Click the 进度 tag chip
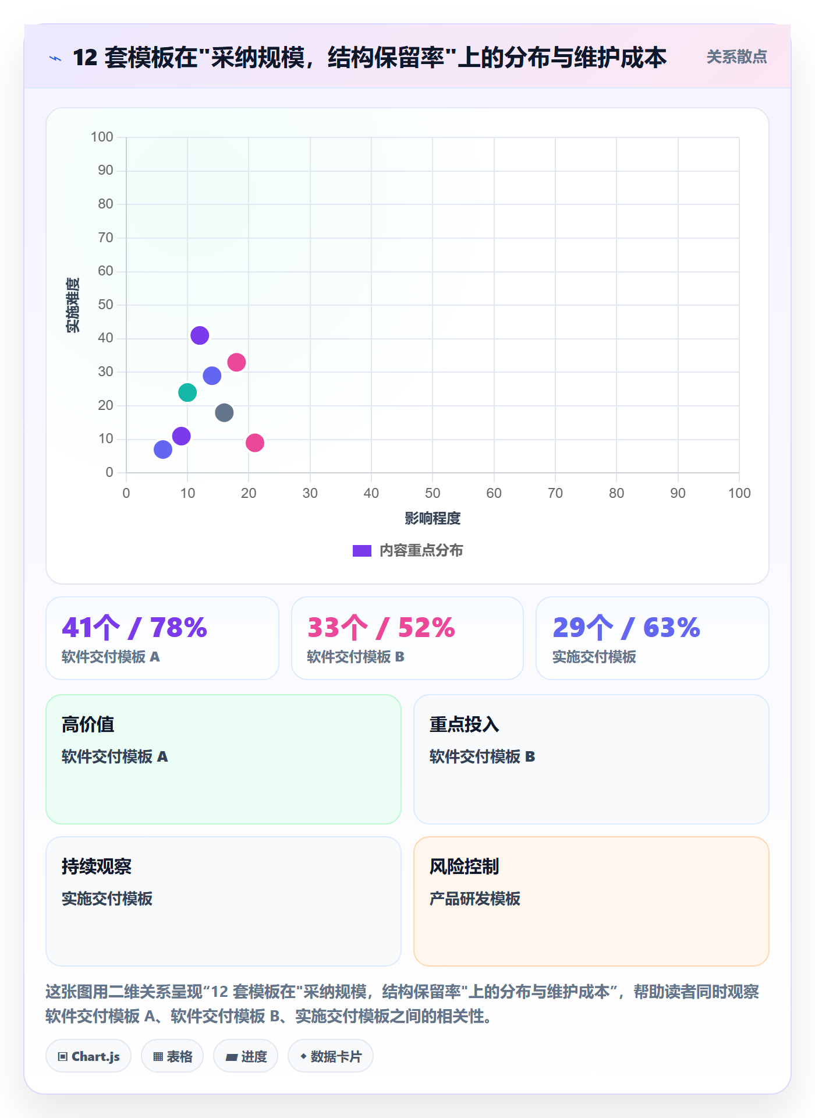This screenshot has height=1118, width=815. [246, 1056]
